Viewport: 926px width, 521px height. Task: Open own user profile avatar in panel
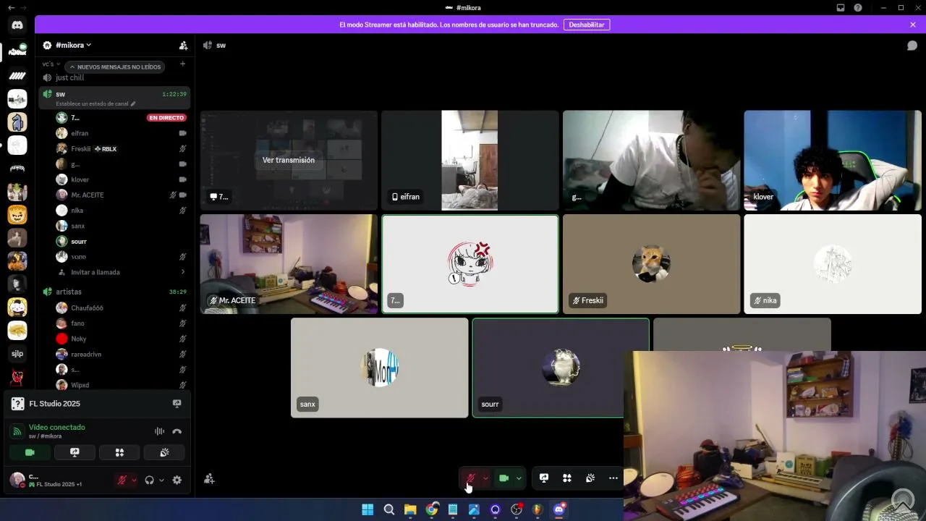pos(17,479)
